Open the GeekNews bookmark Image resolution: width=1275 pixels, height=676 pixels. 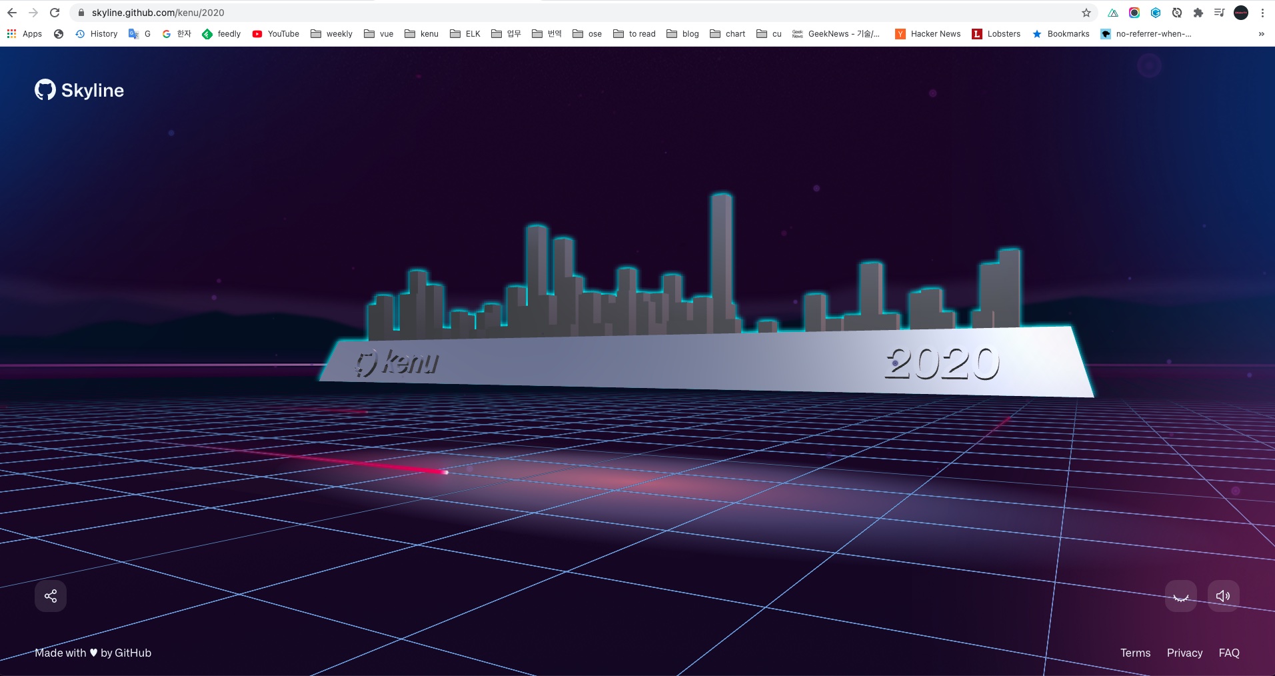(836, 34)
